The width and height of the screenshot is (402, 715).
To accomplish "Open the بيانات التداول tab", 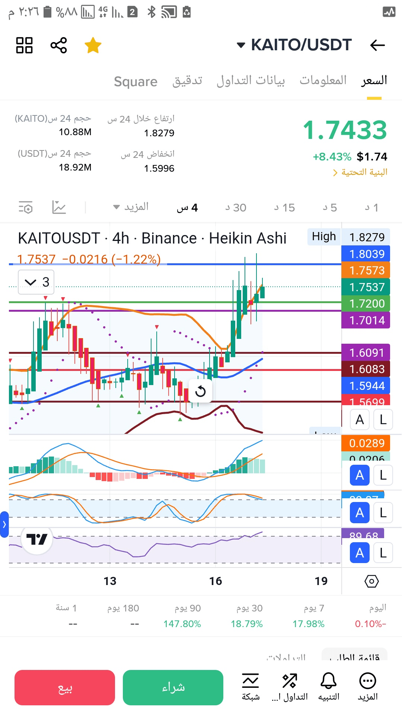I will 251,80.
